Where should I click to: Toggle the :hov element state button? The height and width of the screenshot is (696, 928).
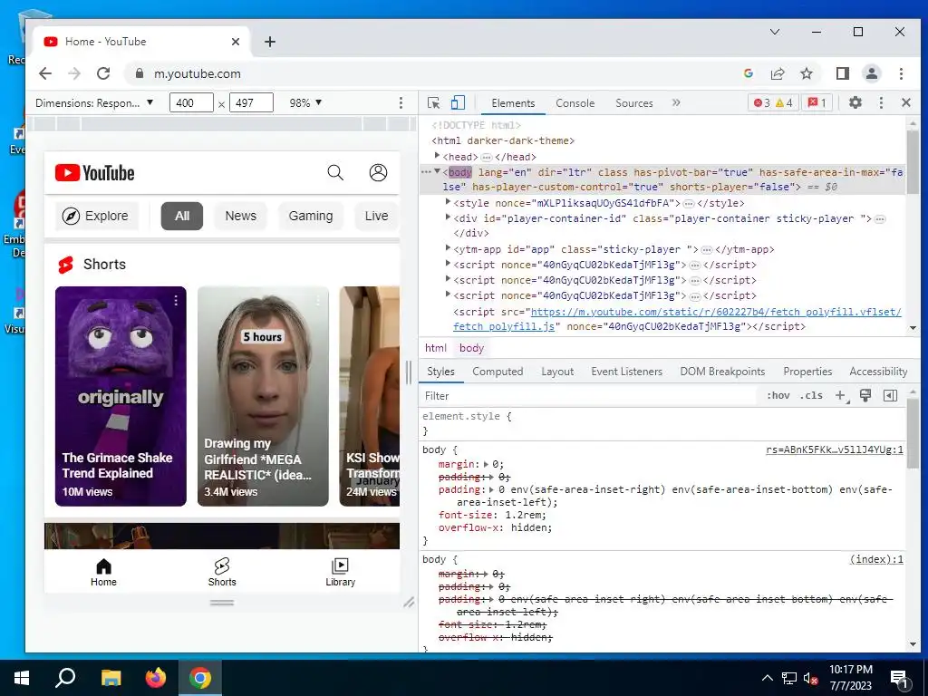click(x=778, y=396)
